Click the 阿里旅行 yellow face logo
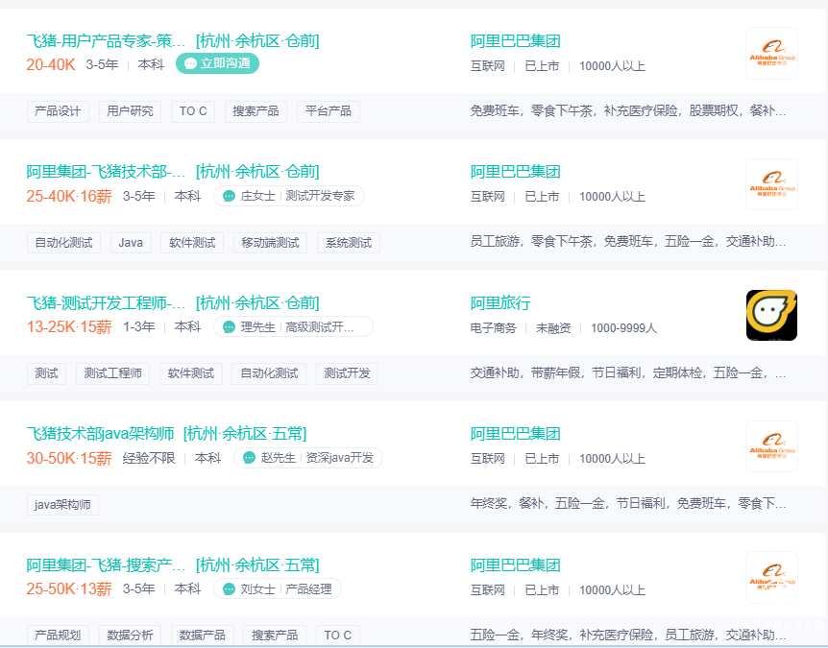 click(771, 315)
